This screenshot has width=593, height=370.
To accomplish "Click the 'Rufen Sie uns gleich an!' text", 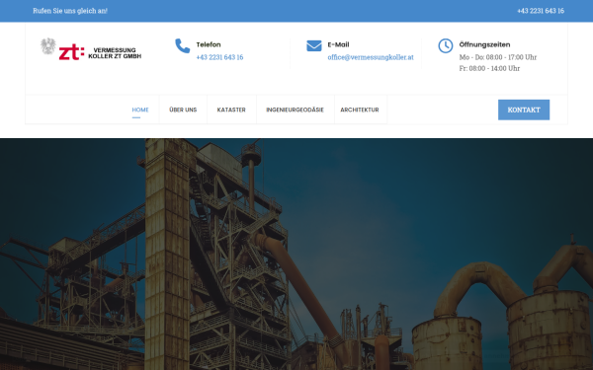I will click(70, 11).
